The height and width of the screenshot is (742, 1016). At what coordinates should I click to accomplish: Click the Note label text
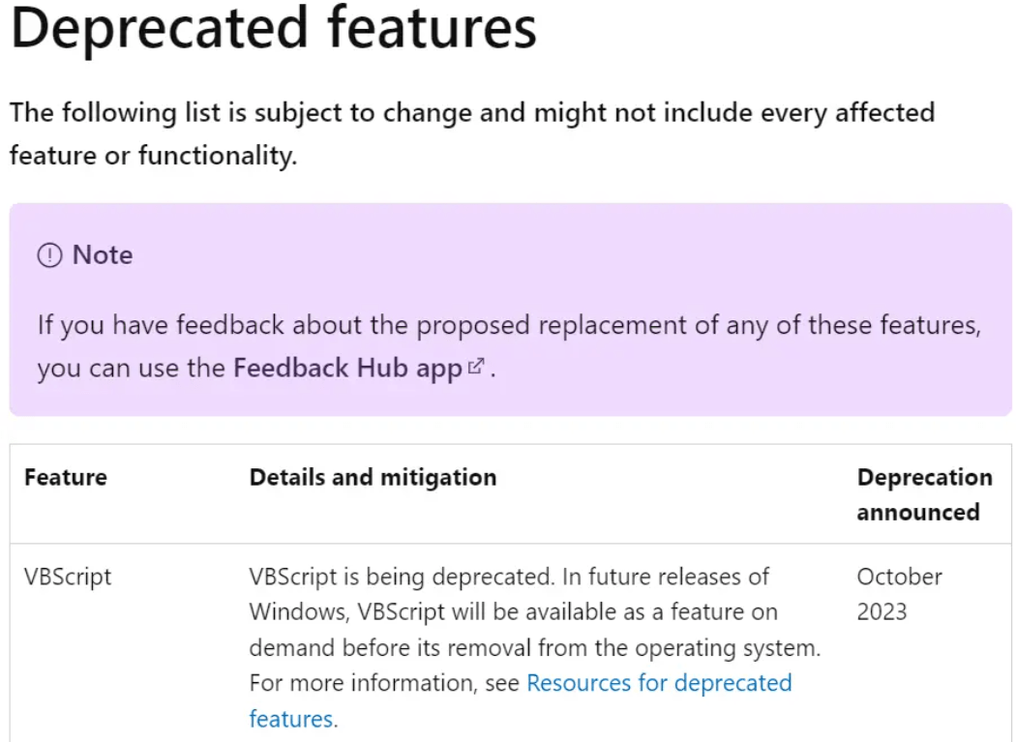click(x=103, y=254)
